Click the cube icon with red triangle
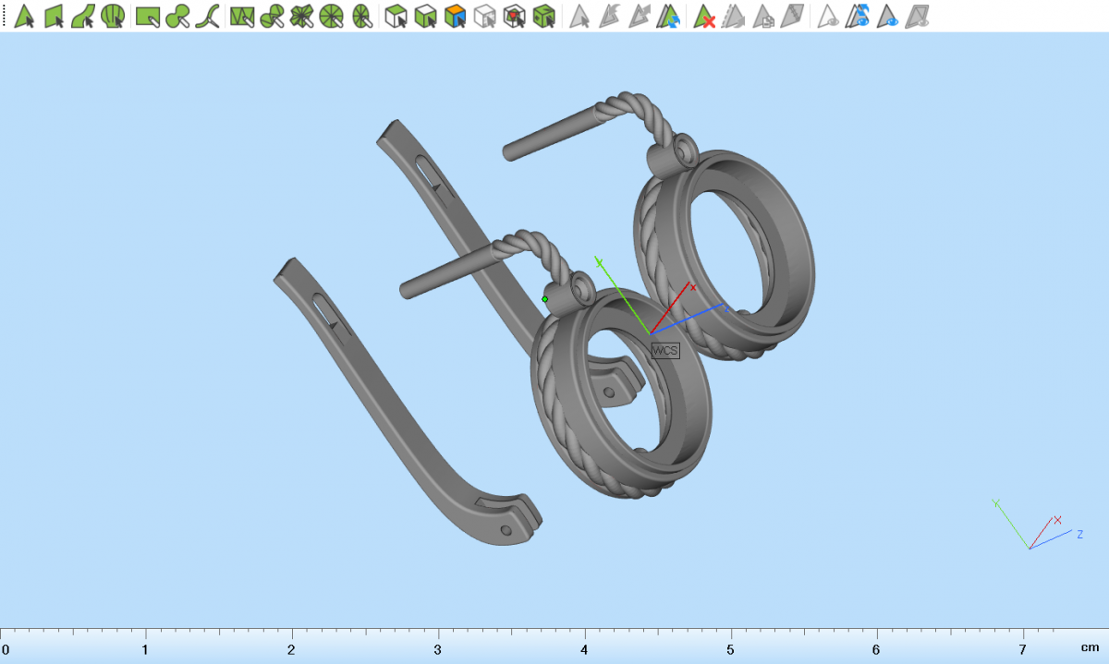This screenshot has height=664, width=1109. (515, 16)
